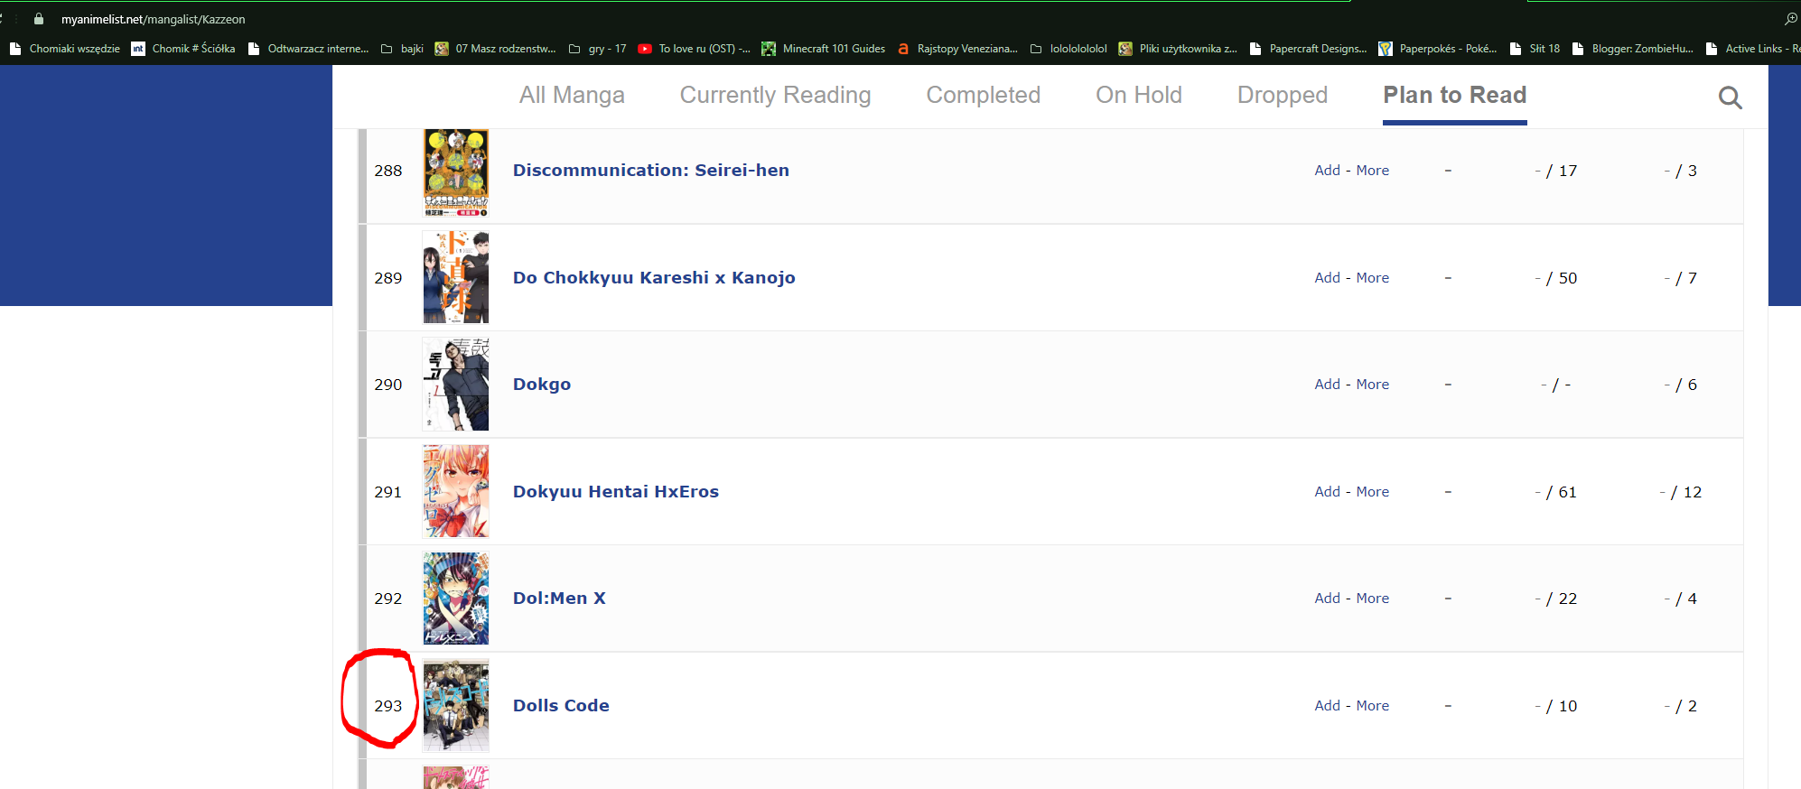Screen dimensions: 1801x789
Task: Open the Chomiaki wszędzie bookmark
Action: click(65, 49)
